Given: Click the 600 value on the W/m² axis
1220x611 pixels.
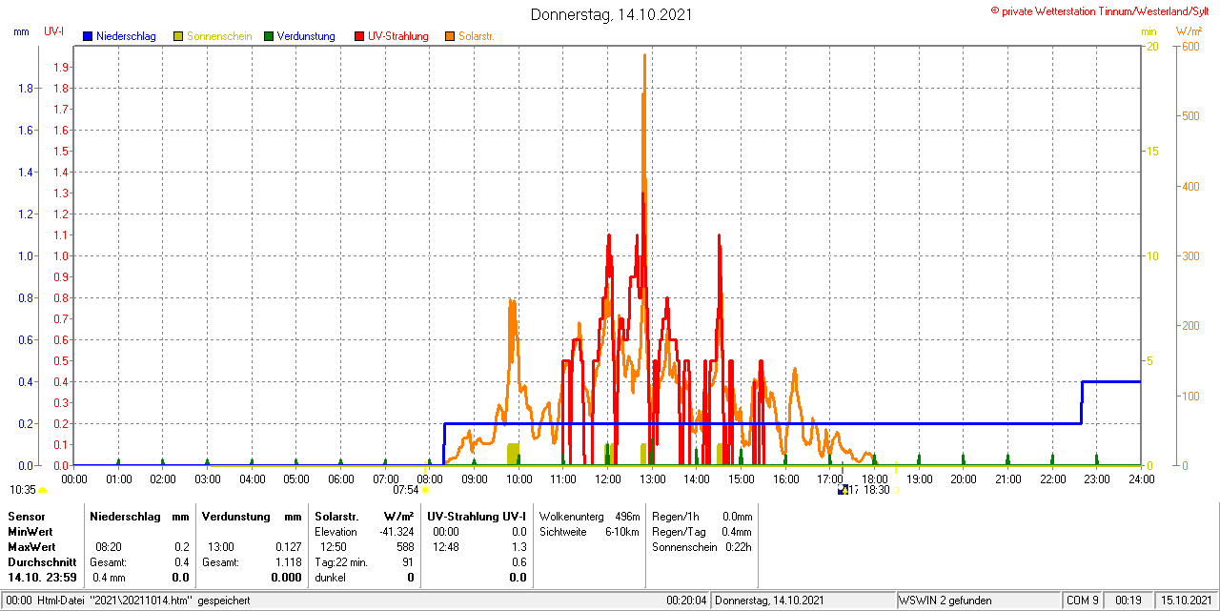Looking at the screenshot, I should [1189, 46].
